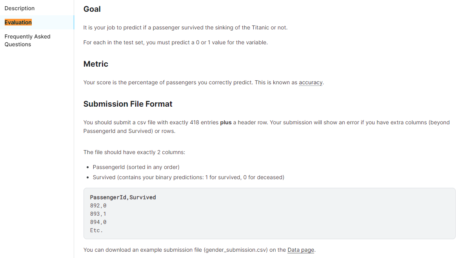Click the Etc. line in code block
The height and width of the screenshot is (258, 460).
click(96, 230)
